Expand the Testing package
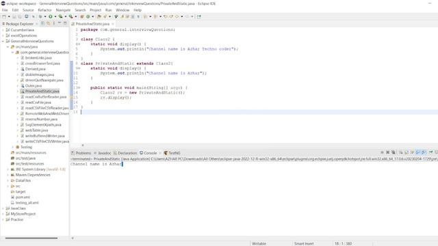This screenshot has height=246, width=438. coord(12,147)
